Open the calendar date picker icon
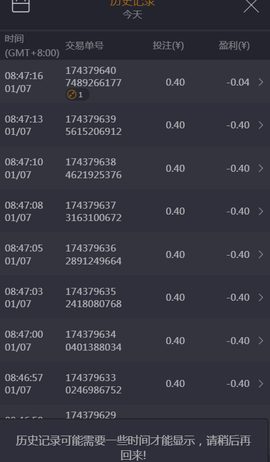The width and height of the screenshot is (270, 462). click(21, 5)
